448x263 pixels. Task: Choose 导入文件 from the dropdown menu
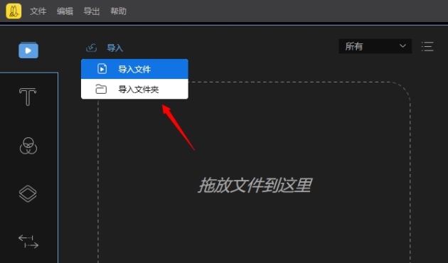(134, 69)
